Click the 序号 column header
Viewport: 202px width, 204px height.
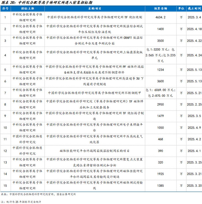click(5, 9)
